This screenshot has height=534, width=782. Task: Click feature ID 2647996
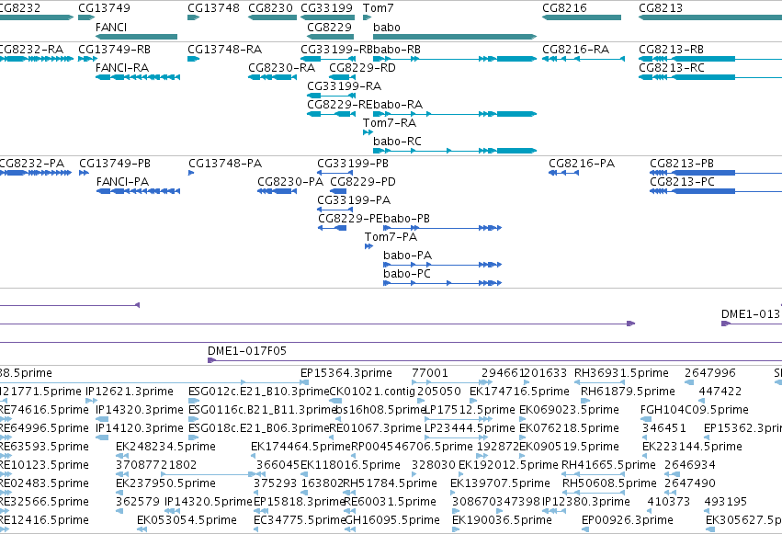[x=710, y=373]
